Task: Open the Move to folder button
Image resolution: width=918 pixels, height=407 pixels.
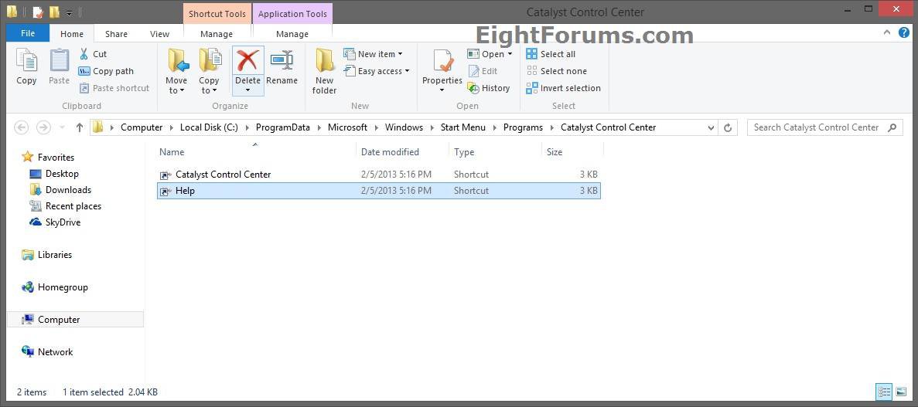Action: point(176,71)
